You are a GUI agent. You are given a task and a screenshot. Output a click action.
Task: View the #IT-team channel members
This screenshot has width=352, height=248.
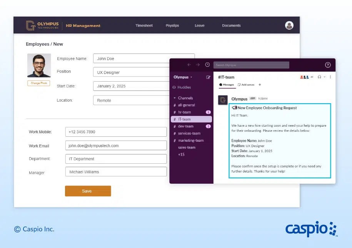tap(306, 77)
